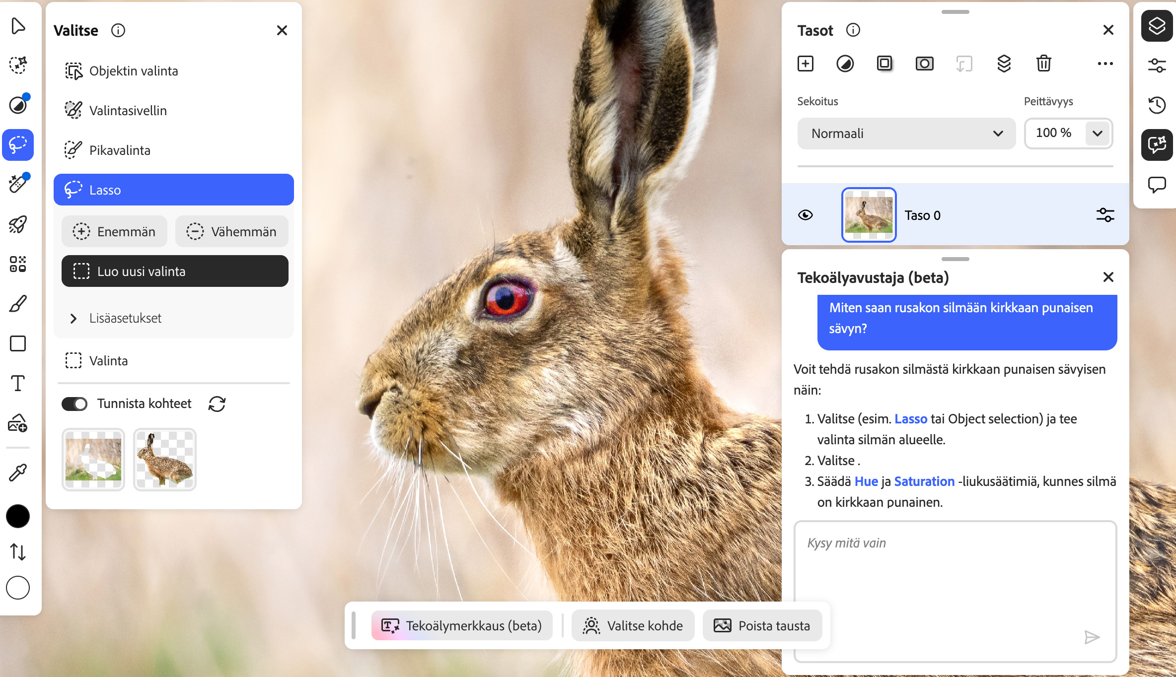Select the Type (T) tool in toolbar

pyautogui.click(x=18, y=383)
